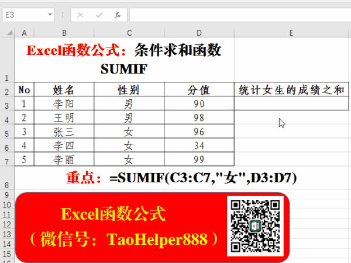Click the Cancel (X) formula bar icon
The image size is (351, 263).
pyautogui.click(x=80, y=15)
